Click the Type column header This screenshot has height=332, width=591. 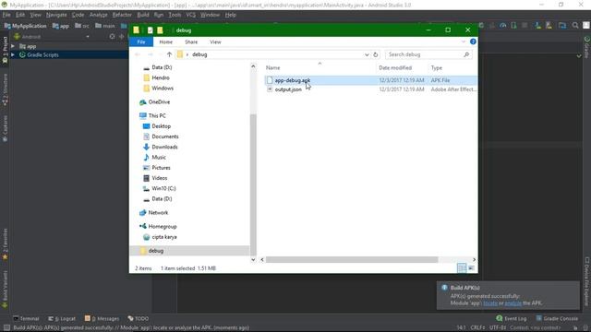(437, 67)
